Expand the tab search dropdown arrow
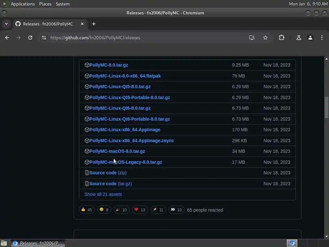 click(x=6, y=24)
